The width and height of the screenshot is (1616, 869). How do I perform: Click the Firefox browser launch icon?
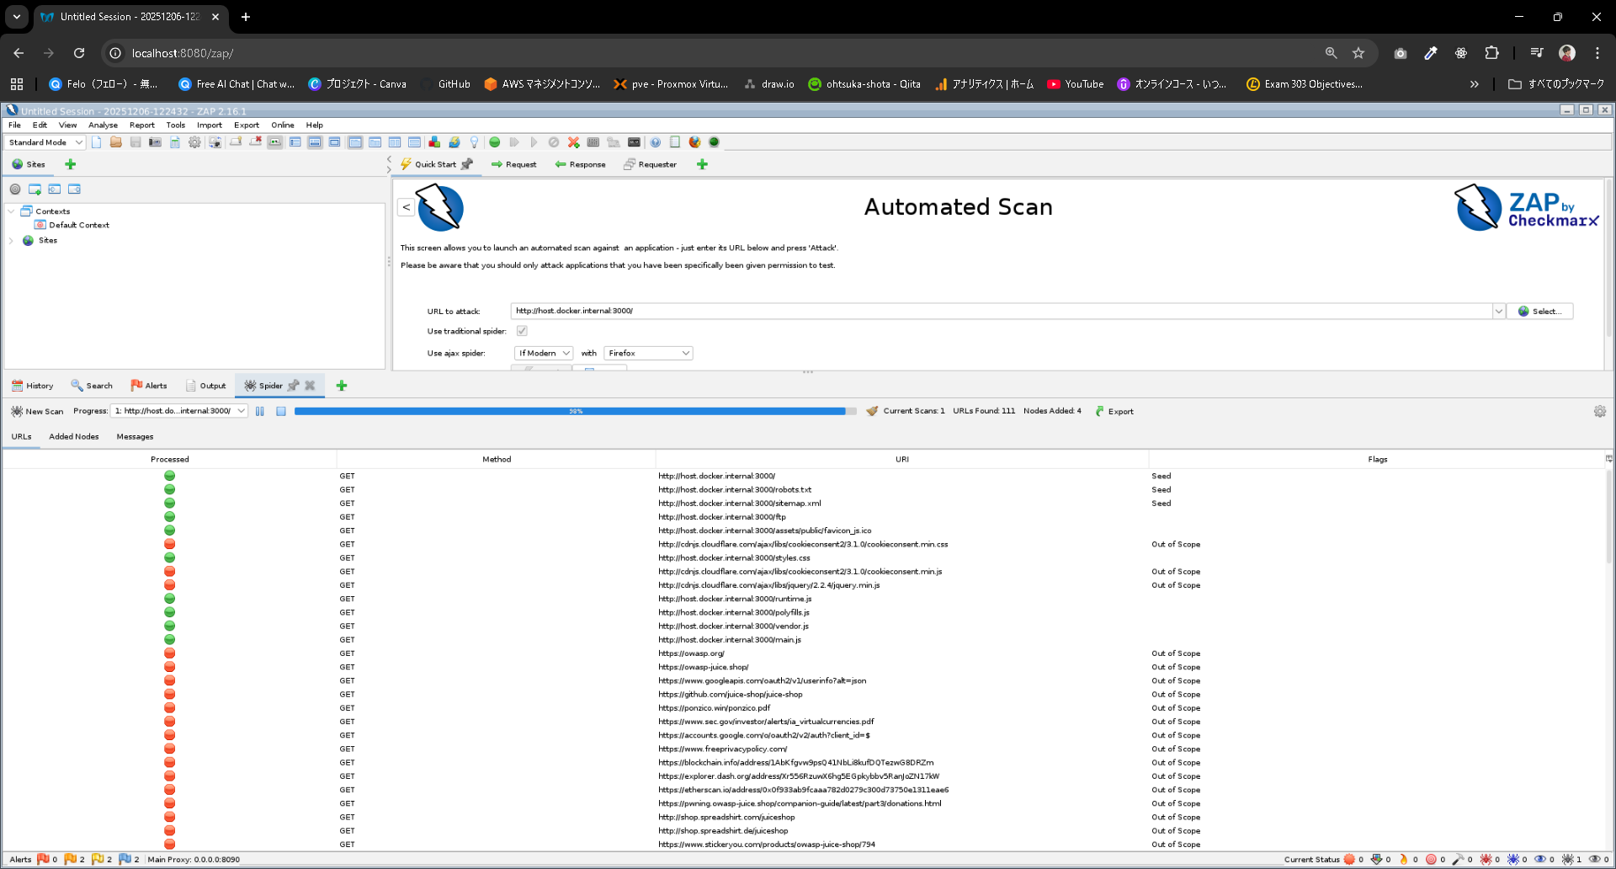694,142
